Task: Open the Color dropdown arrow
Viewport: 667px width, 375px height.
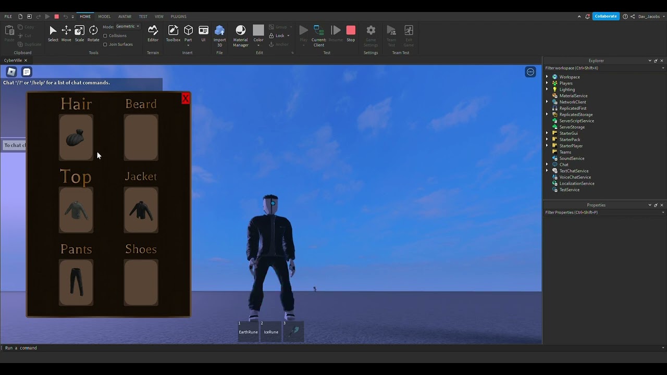Action: (258, 45)
